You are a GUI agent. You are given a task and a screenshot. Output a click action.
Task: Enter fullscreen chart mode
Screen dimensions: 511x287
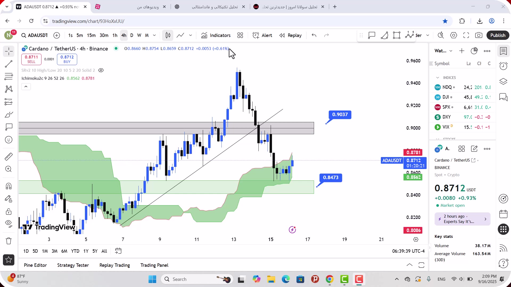click(466, 35)
